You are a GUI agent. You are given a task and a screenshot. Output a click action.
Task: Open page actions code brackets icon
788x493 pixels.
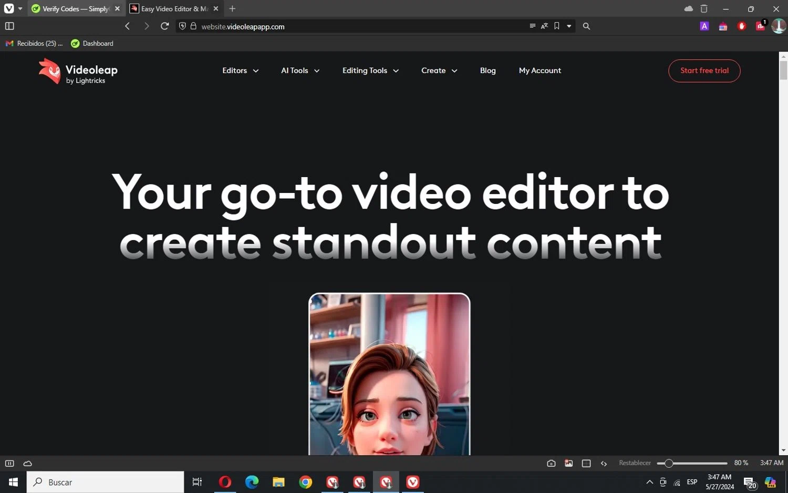(604, 463)
